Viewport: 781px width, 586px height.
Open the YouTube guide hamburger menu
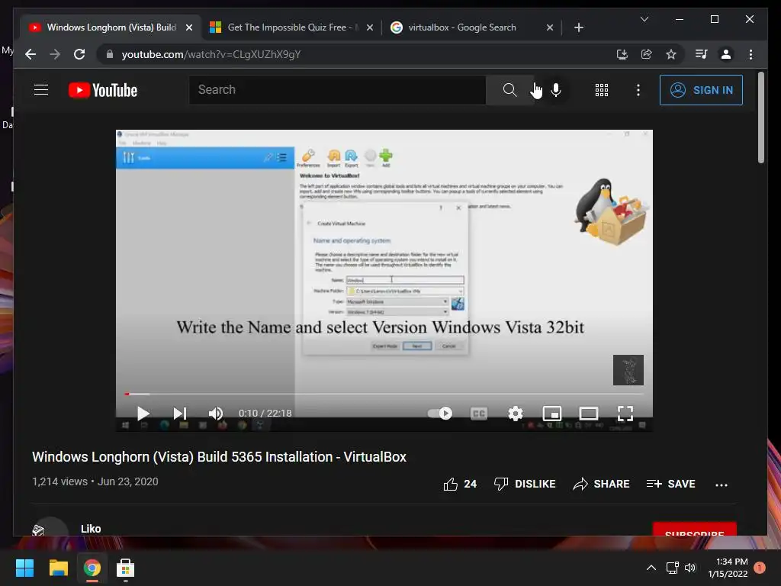click(41, 90)
